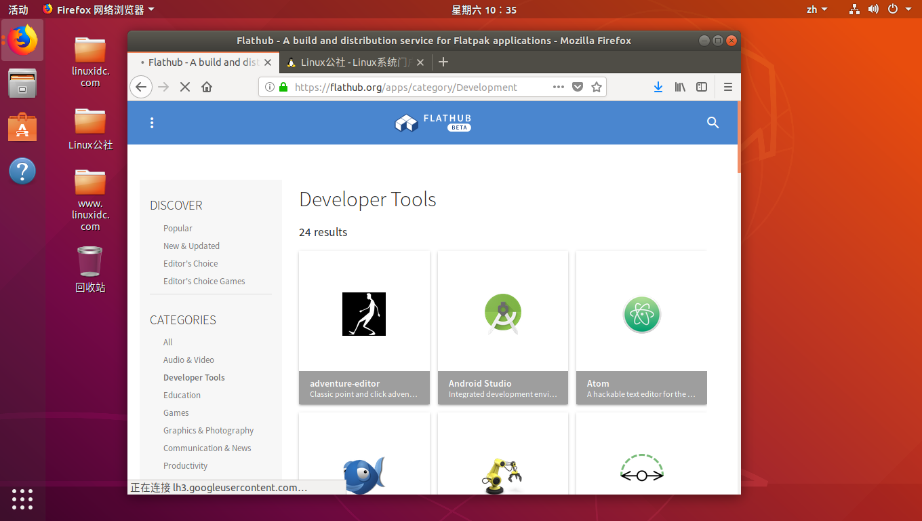Select Productivity category
Screen dimensions: 922x521
pos(186,466)
